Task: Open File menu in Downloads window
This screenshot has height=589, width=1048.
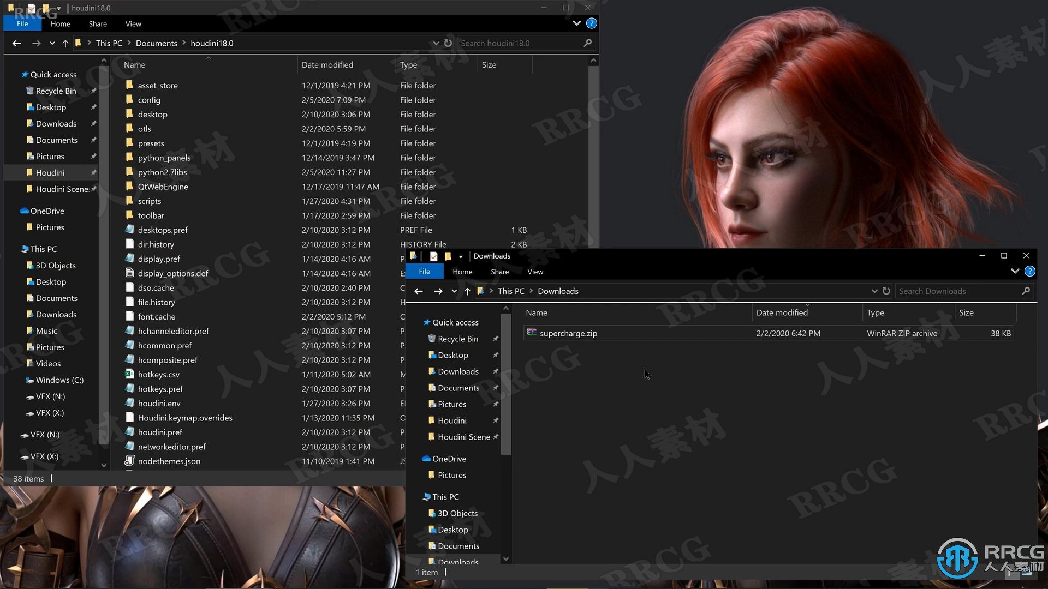Action: click(x=425, y=272)
